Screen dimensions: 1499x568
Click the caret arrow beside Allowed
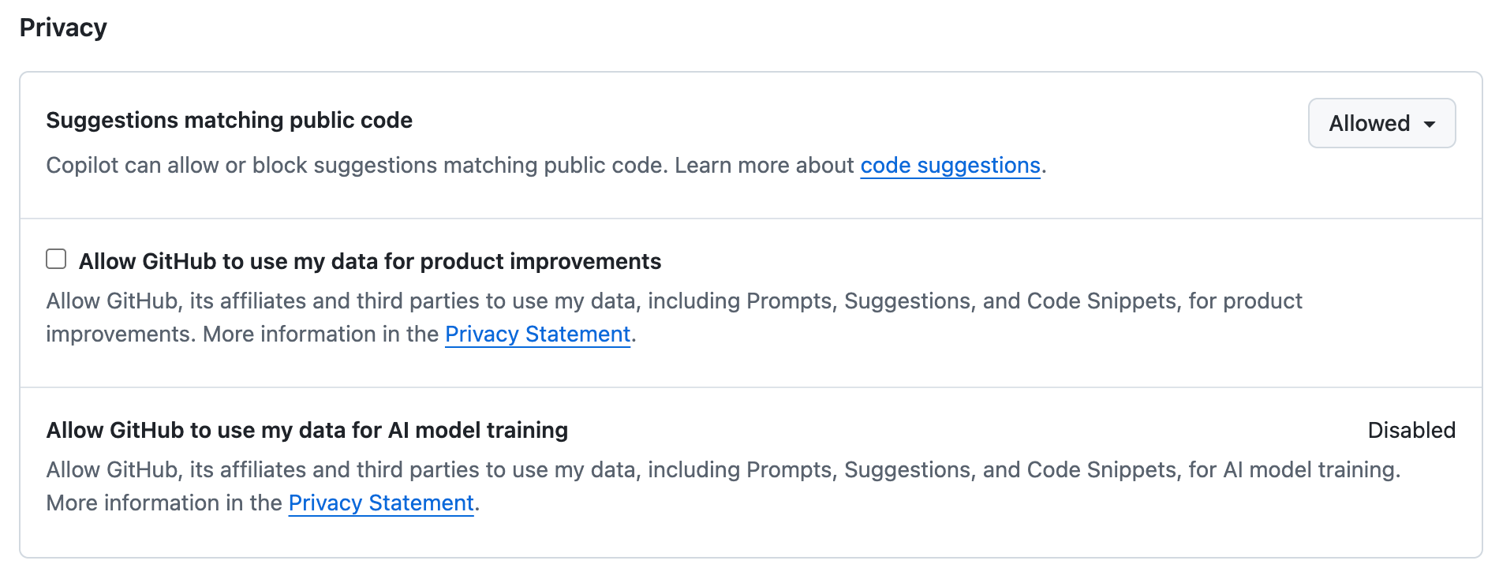[x=1430, y=124]
